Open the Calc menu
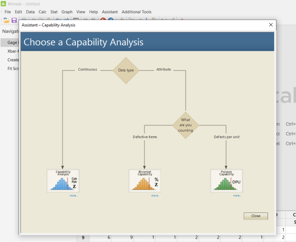The height and width of the screenshot is (242, 296). coord(42,12)
